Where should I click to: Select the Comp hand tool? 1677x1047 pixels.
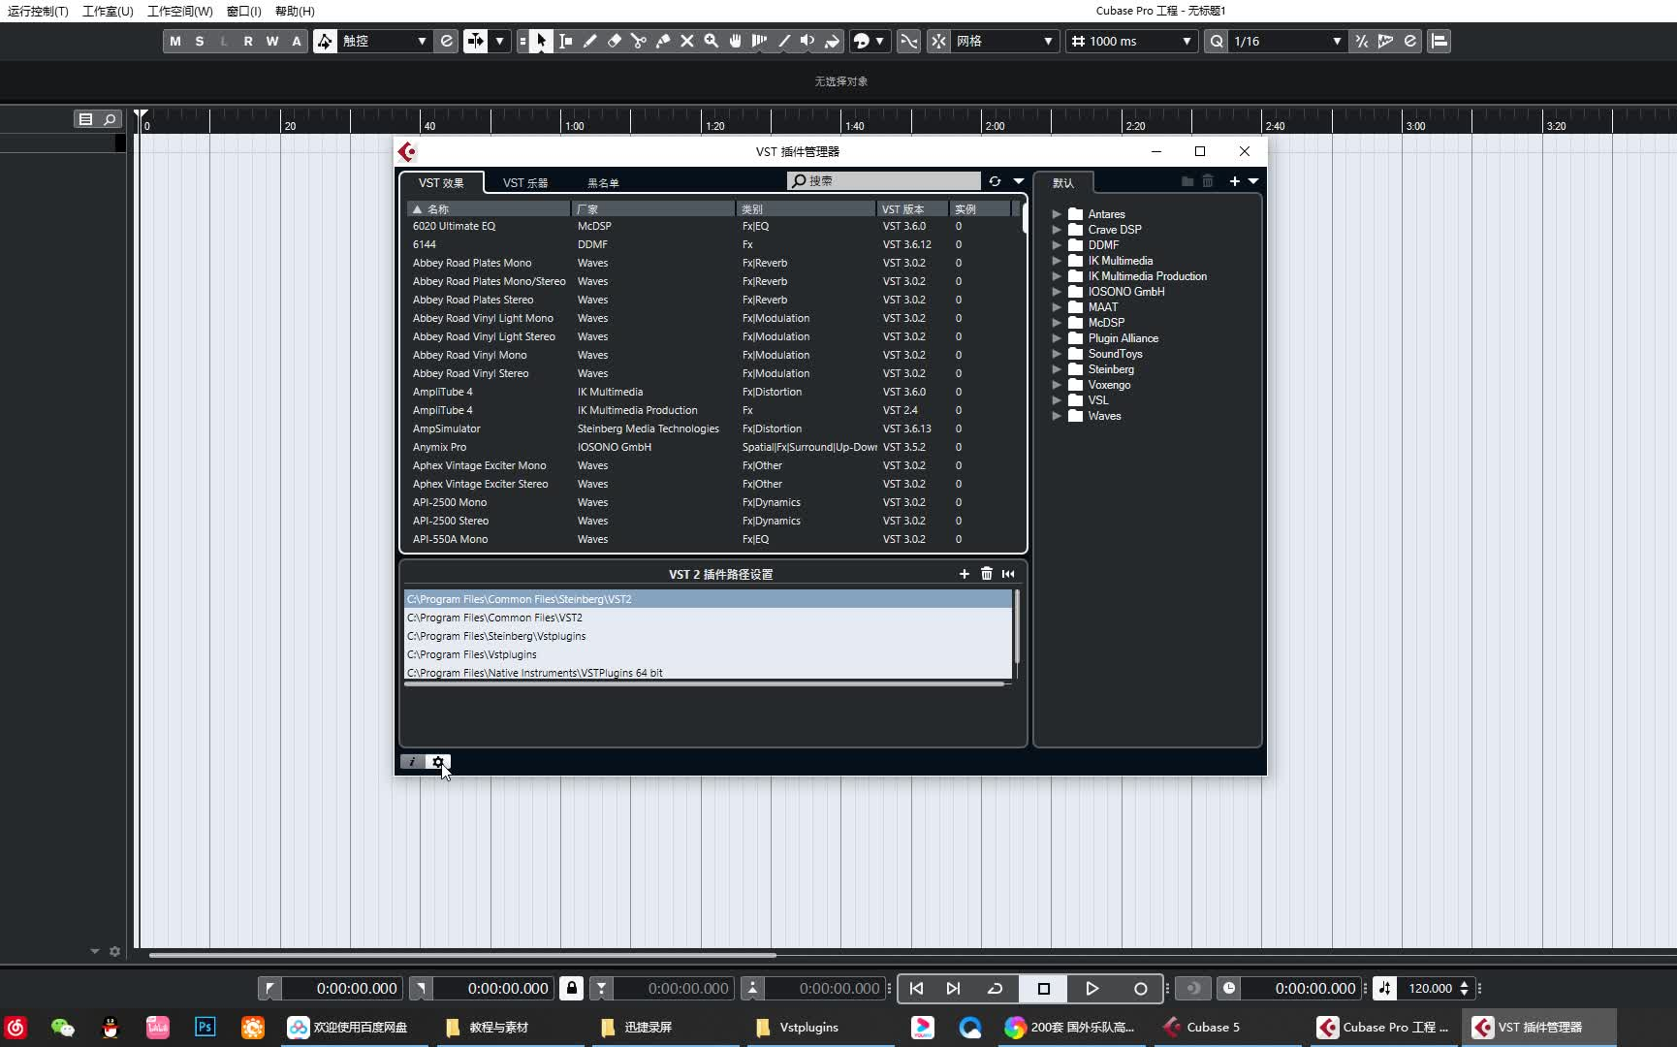tap(736, 41)
